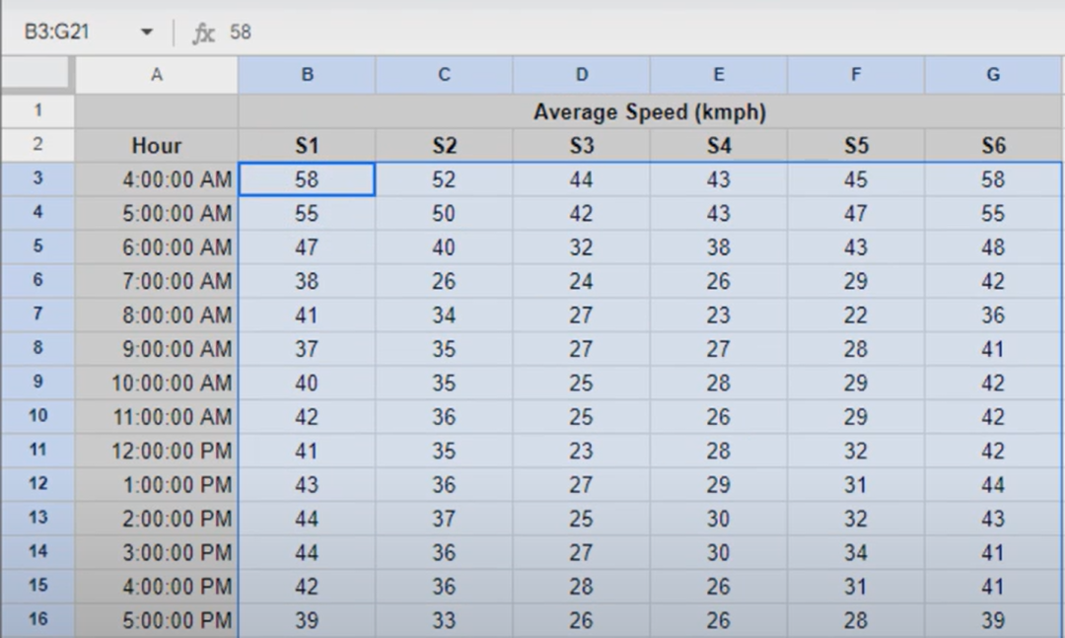Click the '11:00:00 AM' hour cell
This screenshot has width=1065, height=638.
(157, 417)
